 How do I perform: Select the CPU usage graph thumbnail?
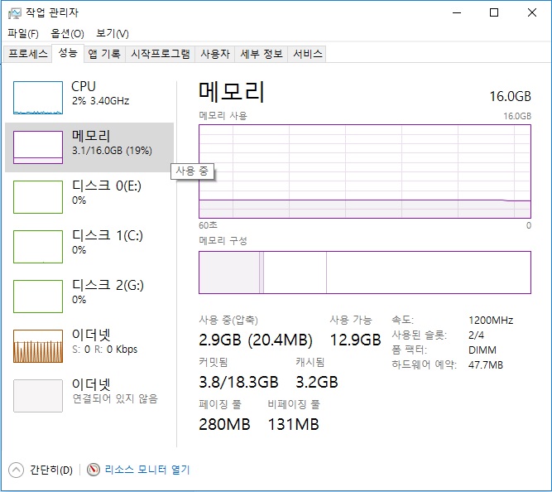pos(38,98)
